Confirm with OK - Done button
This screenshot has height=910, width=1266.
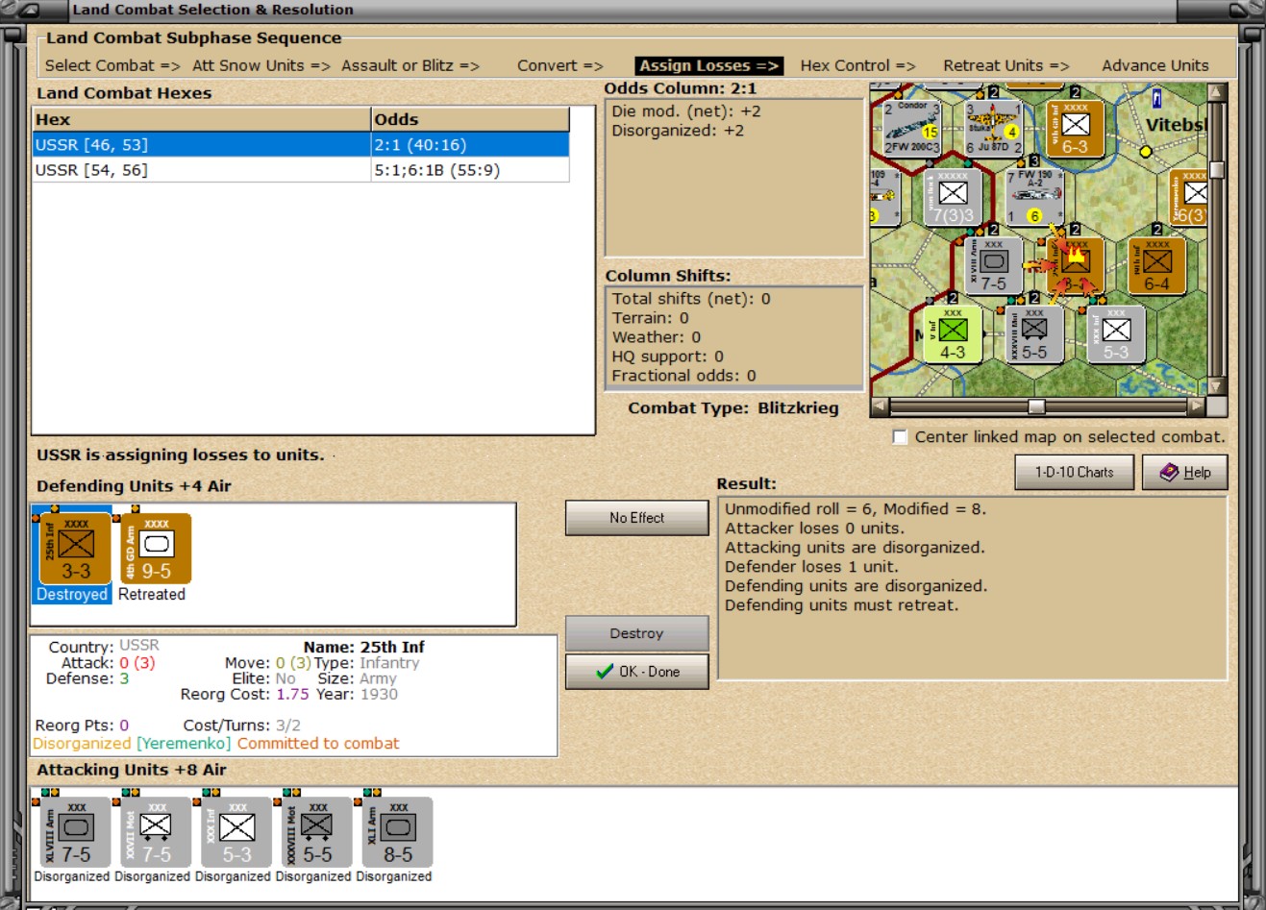[636, 672]
